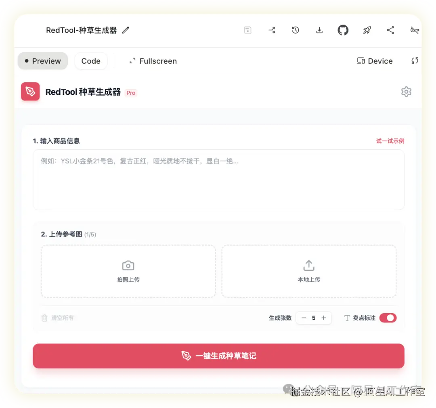The width and height of the screenshot is (436, 408).
Task: Open the version history via clock icon
Action: tap(295, 30)
